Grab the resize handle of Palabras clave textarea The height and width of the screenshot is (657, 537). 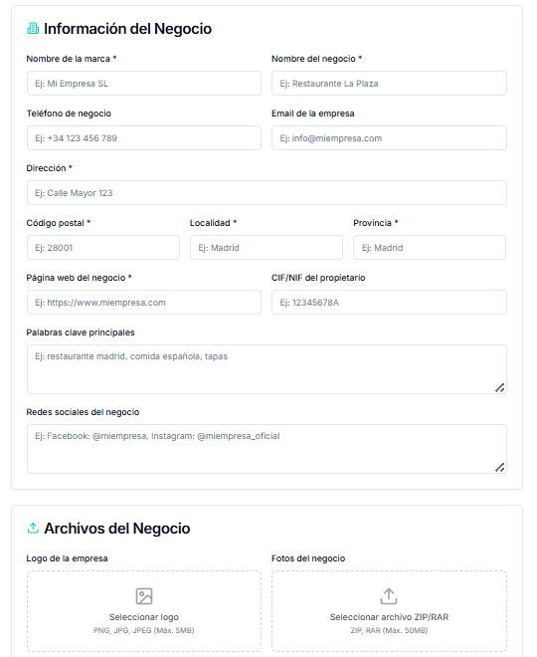click(x=500, y=388)
